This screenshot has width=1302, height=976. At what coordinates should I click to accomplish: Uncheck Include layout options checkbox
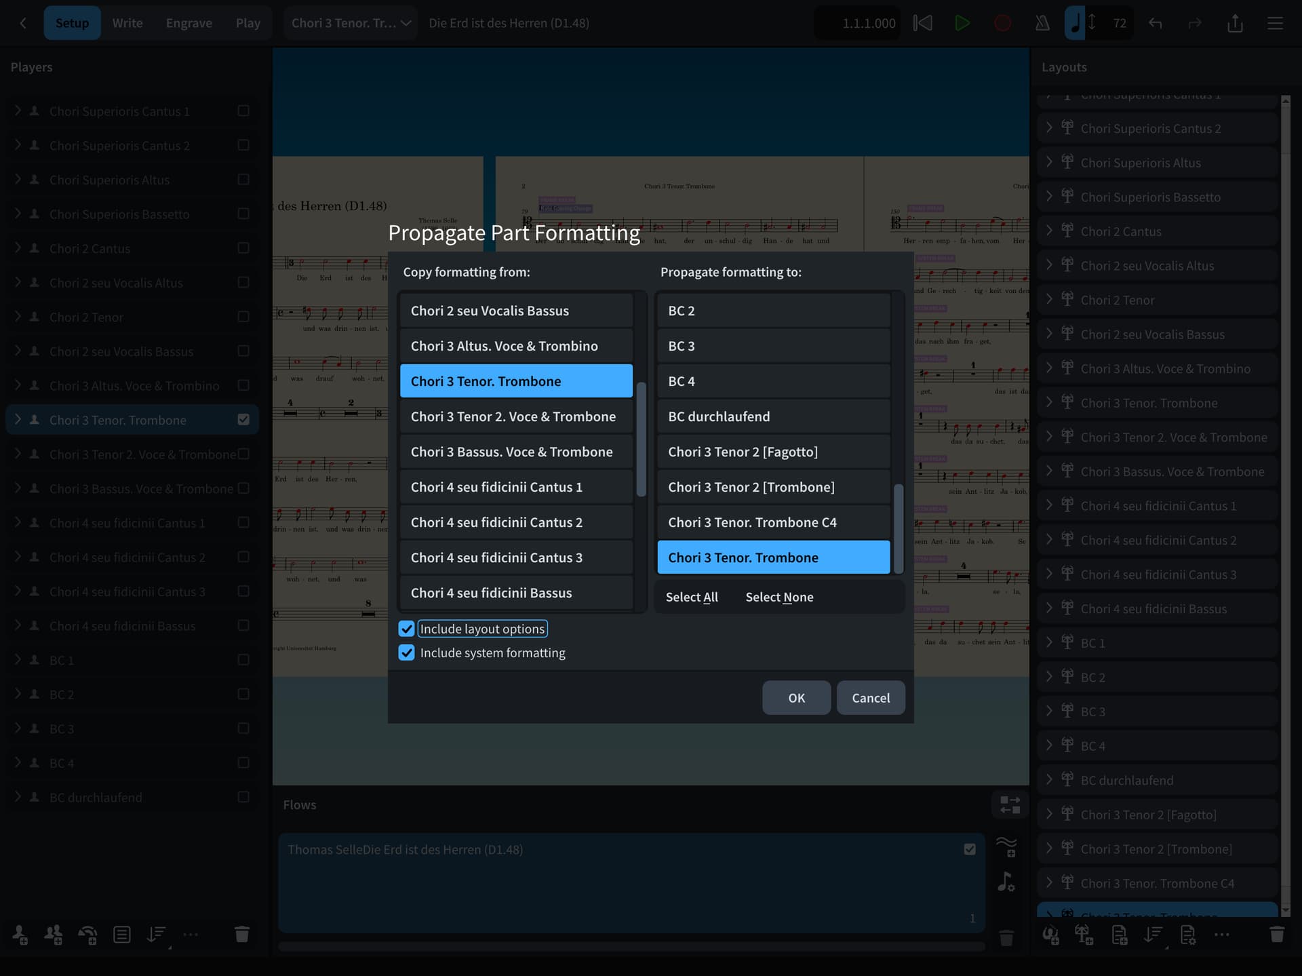point(406,629)
